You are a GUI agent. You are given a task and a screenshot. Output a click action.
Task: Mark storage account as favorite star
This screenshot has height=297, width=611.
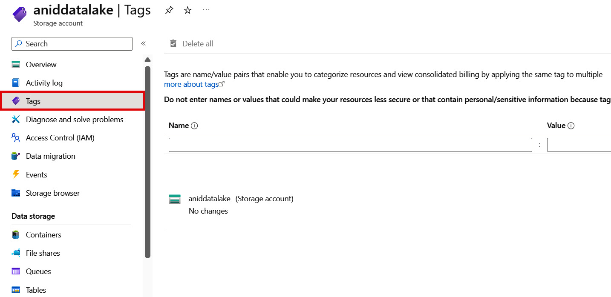point(187,11)
